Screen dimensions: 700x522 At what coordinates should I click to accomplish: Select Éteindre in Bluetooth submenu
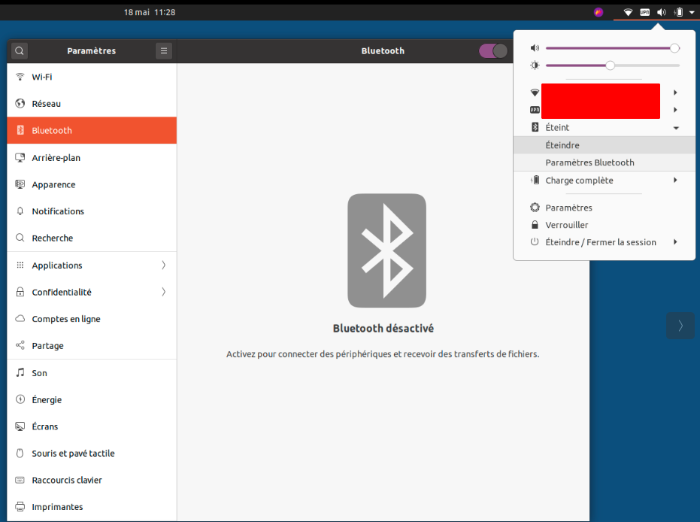click(605, 145)
